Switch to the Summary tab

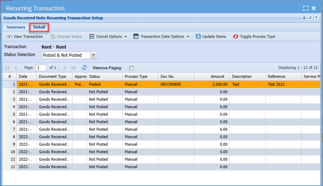tap(16, 27)
